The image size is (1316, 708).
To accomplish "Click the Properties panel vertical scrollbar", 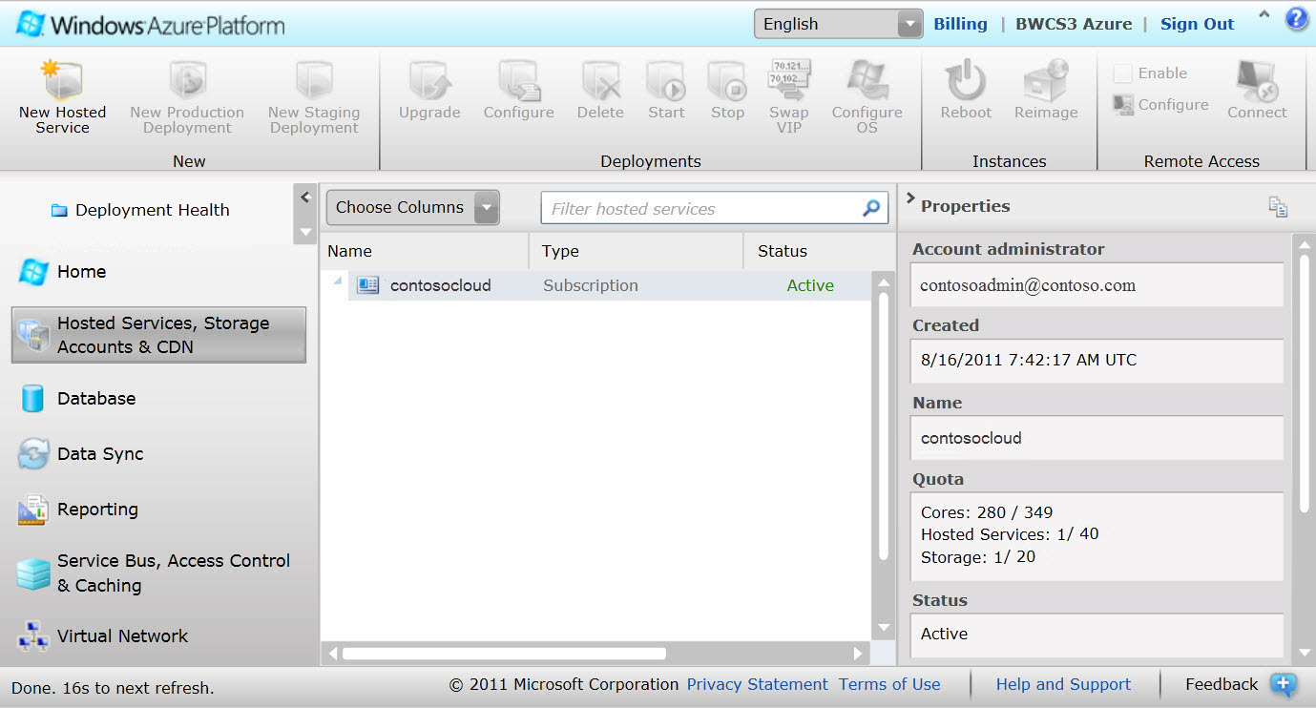I will pos(1305,382).
